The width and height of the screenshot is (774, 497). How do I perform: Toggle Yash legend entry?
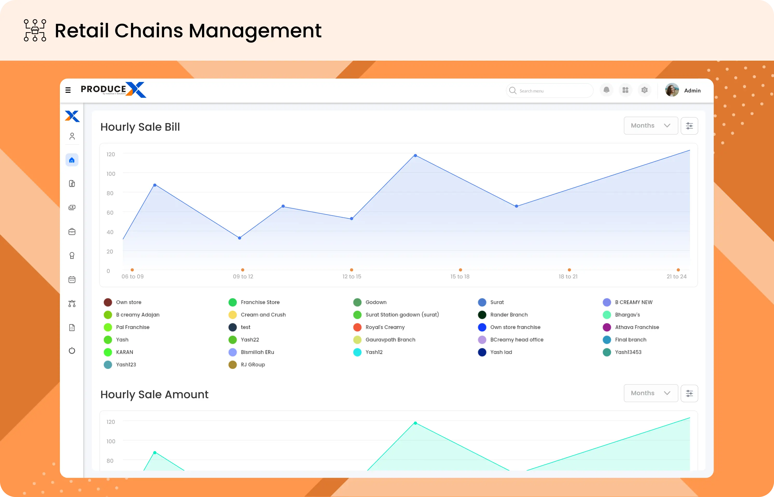tap(116, 340)
